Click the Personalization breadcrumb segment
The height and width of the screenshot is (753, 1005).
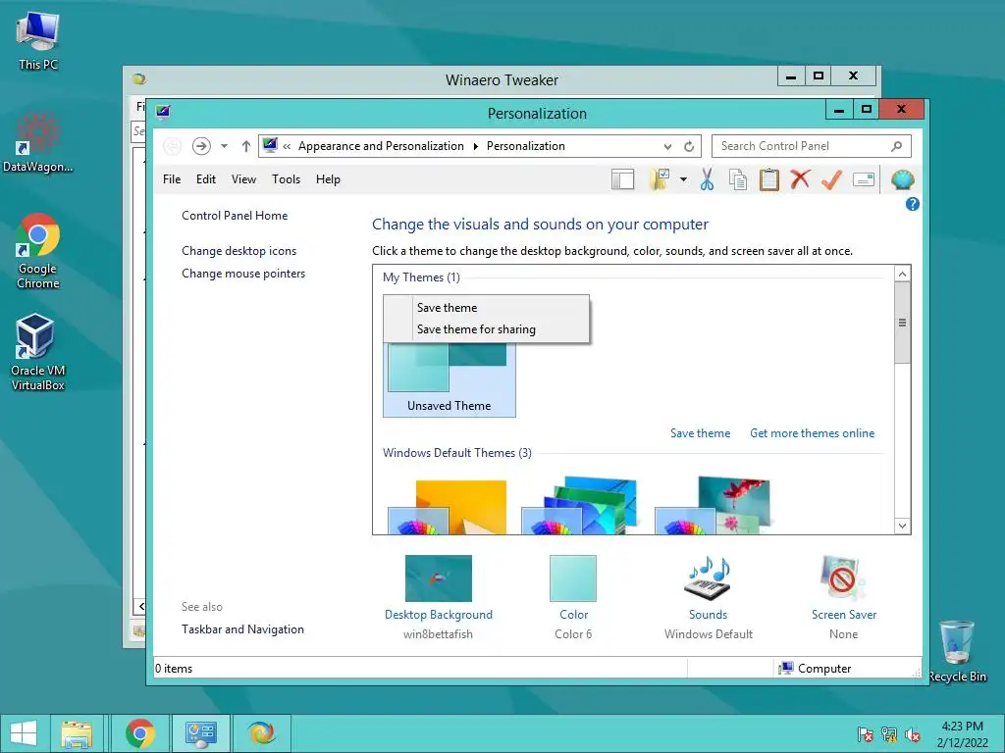526,147
